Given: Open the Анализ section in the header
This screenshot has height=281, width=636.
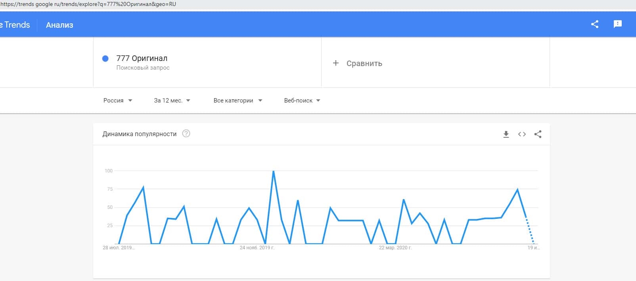Looking at the screenshot, I should click(59, 25).
